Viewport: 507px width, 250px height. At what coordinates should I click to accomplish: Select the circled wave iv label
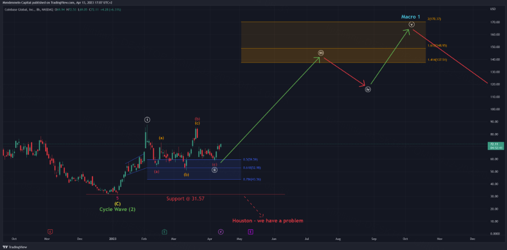(367, 90)
